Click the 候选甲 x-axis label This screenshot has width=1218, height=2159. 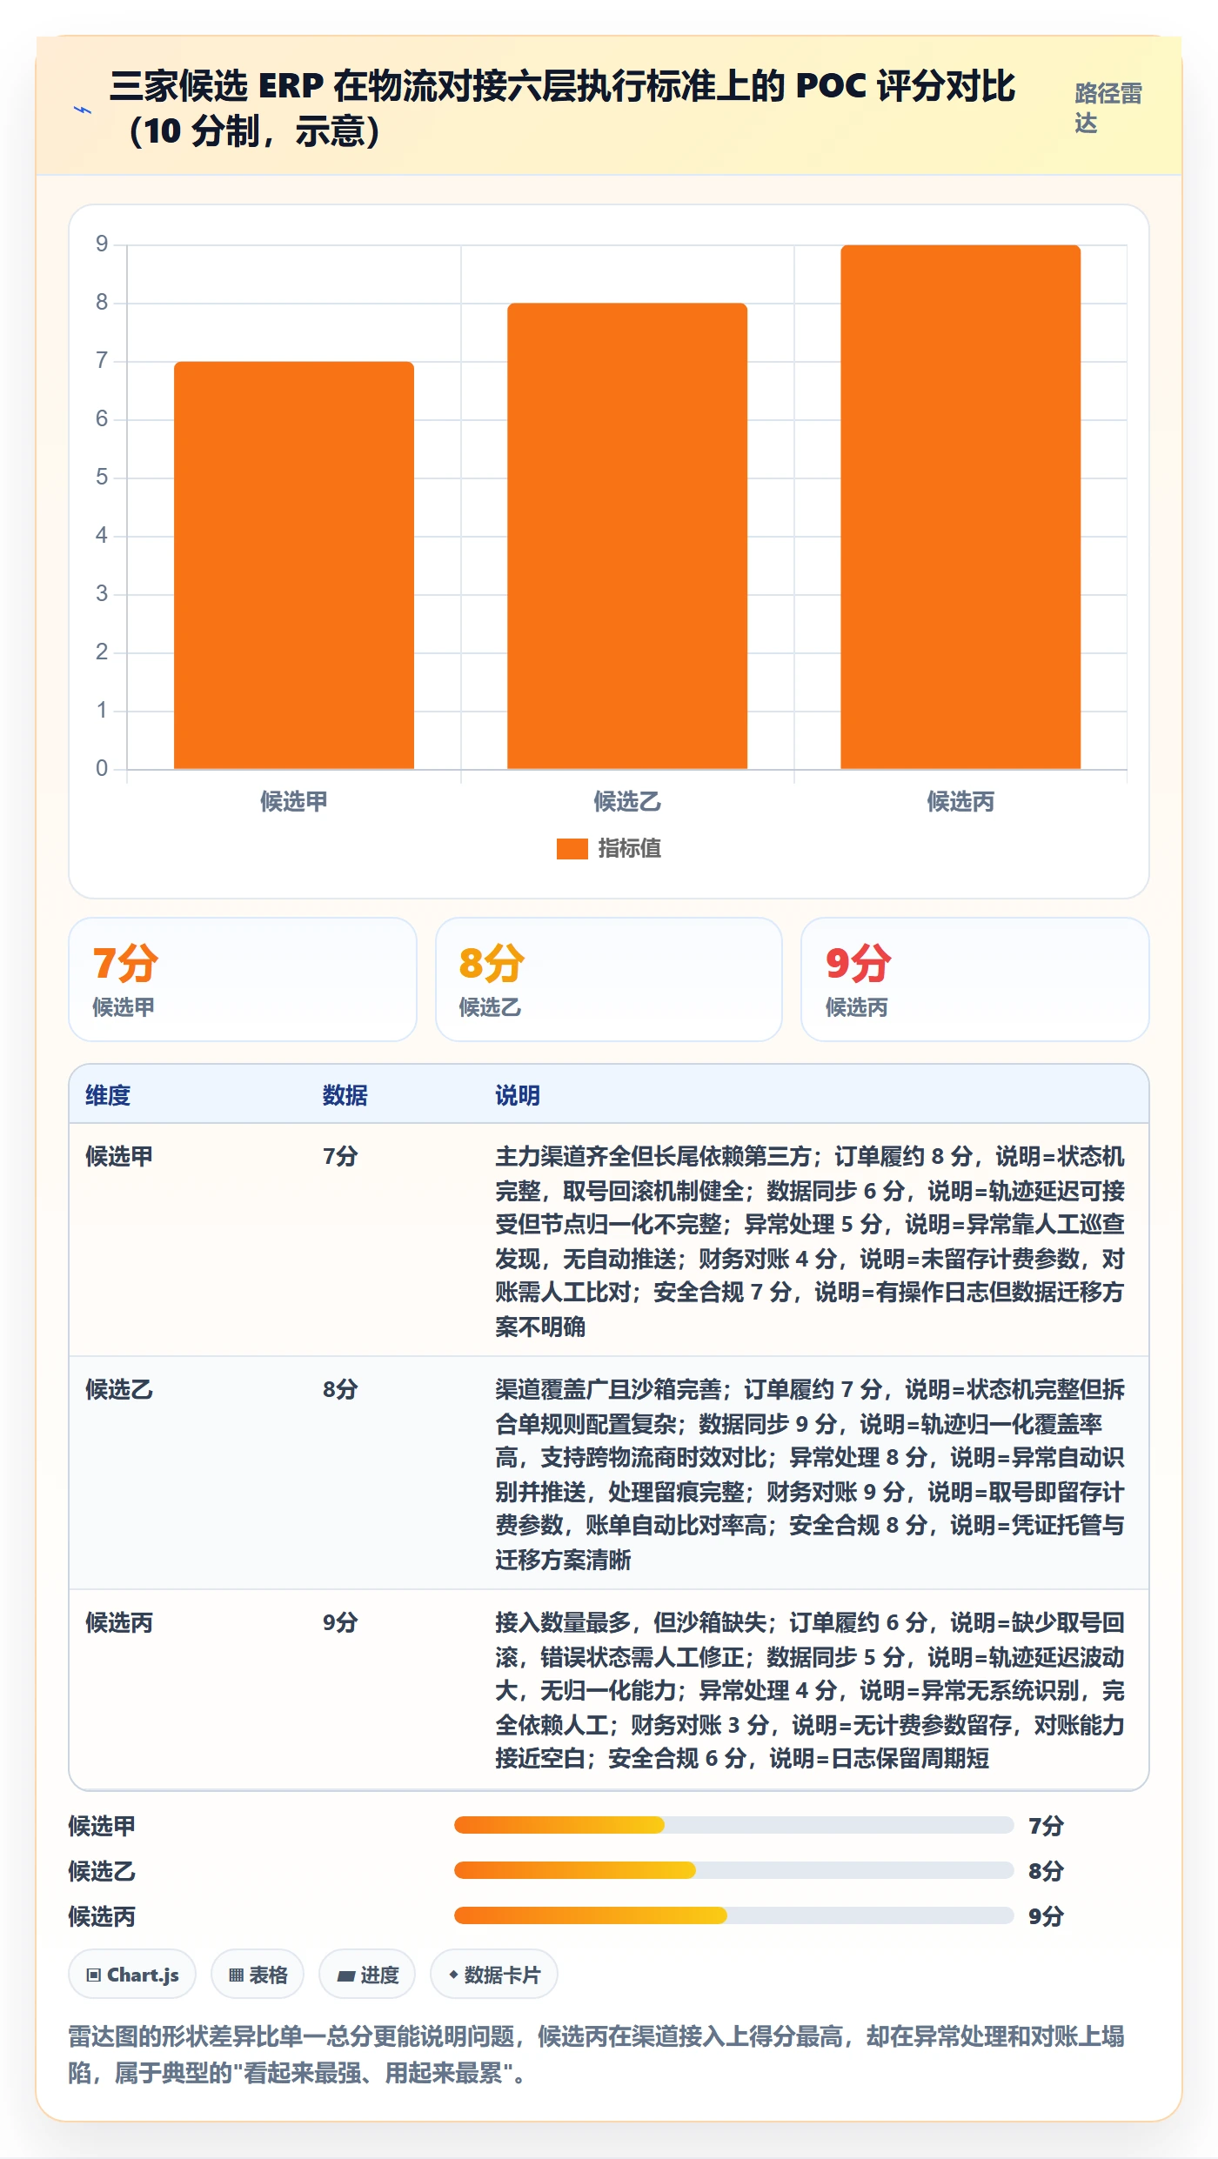tap(294, 801)
